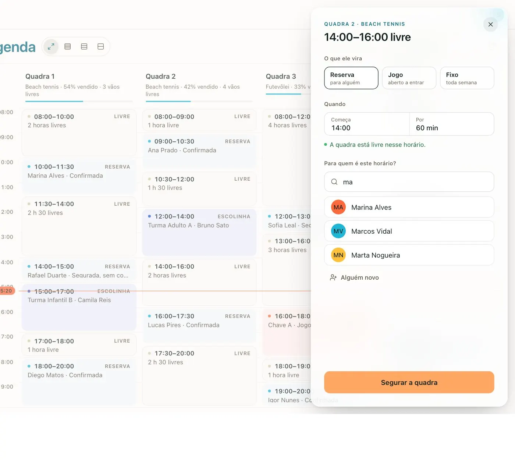Select the expand view density icon
This screenshot has width=515, height=460.
pos(51,47)
